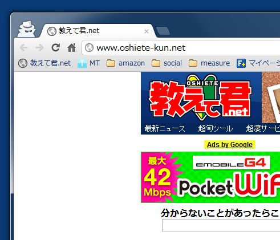Screen dimensions: 280x240
Task: Reload the page with the refresh icon
Action: point(56,48)
